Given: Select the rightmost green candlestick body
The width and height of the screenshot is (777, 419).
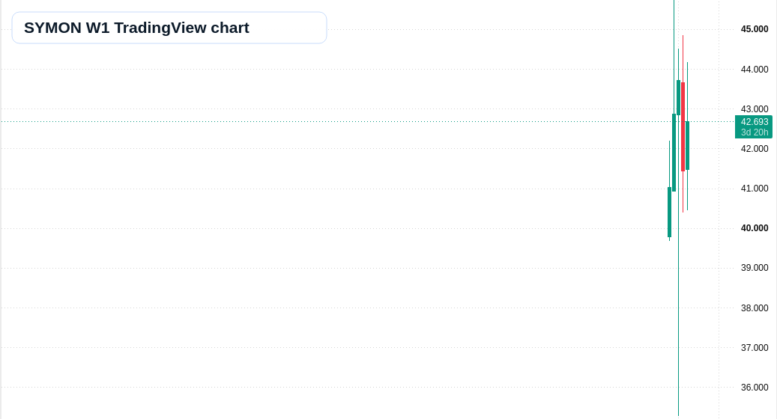Looking at the screenshot, I should 687,145.
